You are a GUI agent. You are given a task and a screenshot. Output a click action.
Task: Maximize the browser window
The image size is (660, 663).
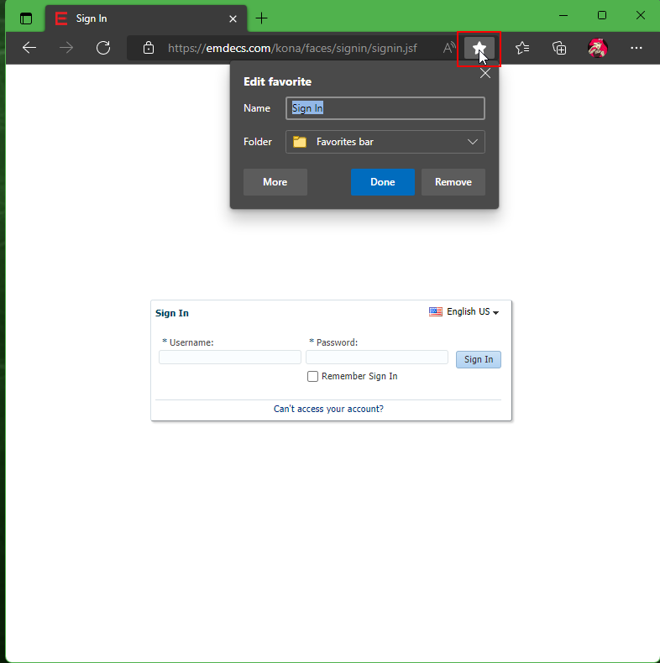click(601, 16)
